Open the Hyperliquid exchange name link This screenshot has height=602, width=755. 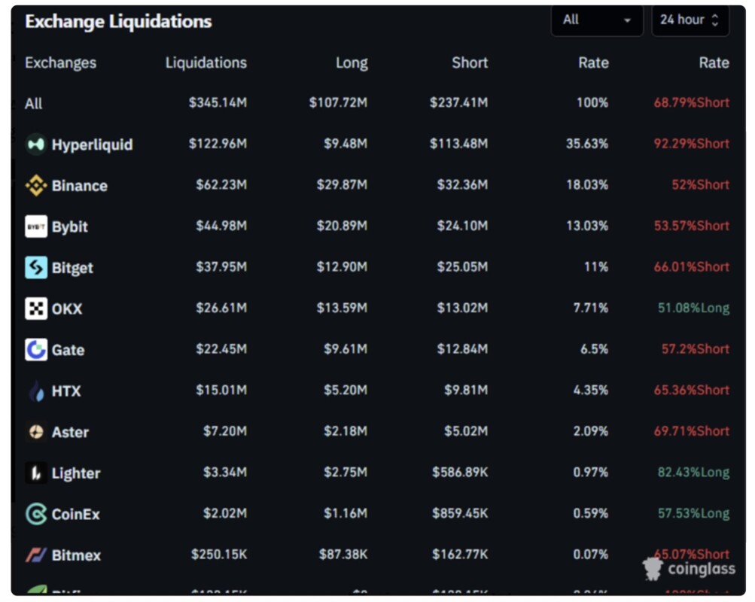click(92, 144)
